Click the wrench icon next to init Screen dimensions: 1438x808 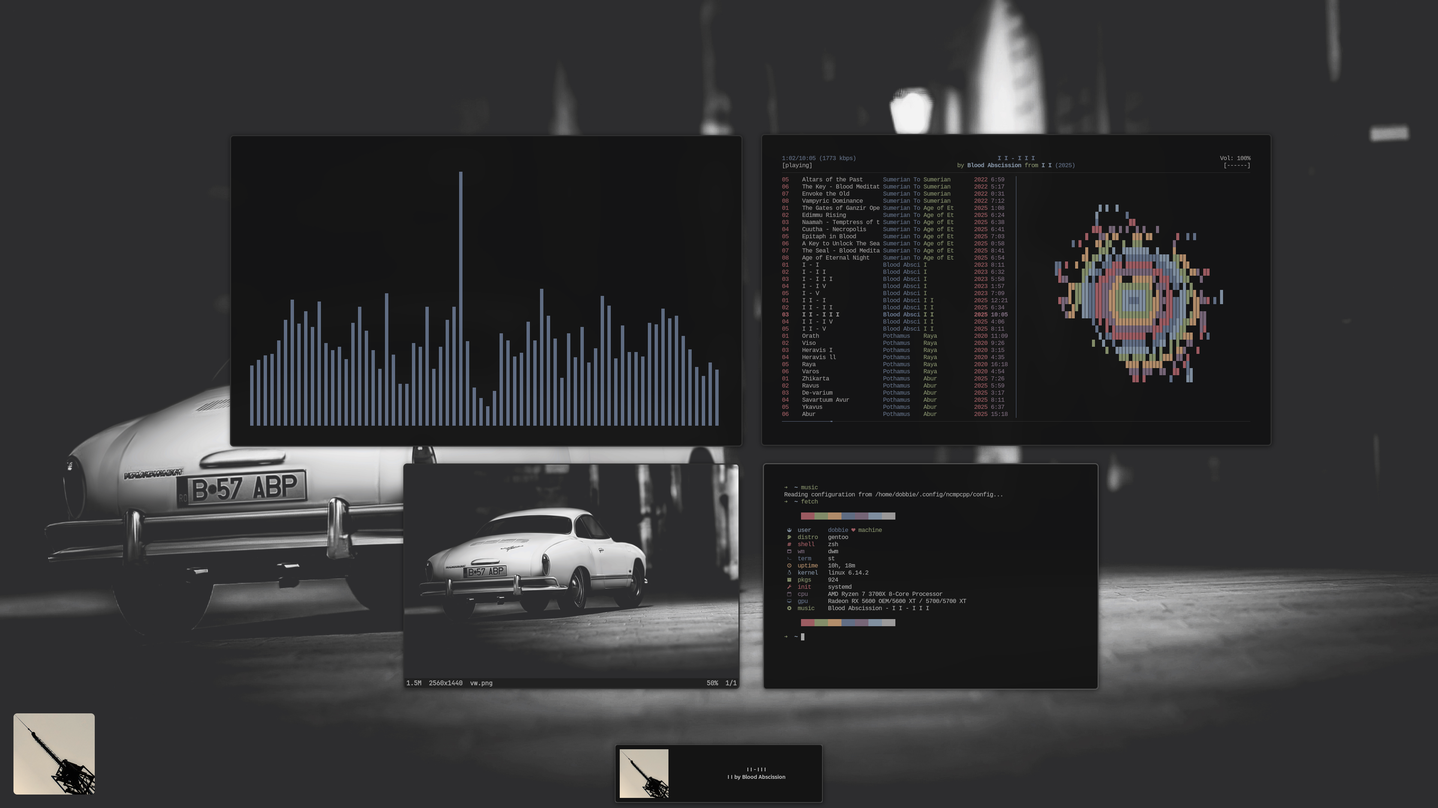click(789, 587)
